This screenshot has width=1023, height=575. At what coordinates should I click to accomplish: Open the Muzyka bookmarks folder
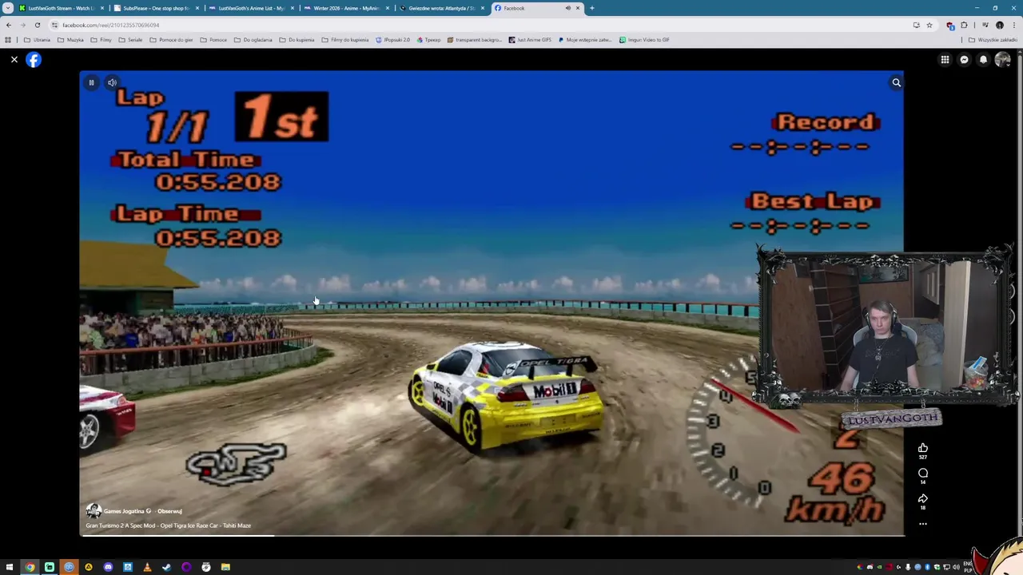pos(71,40)
